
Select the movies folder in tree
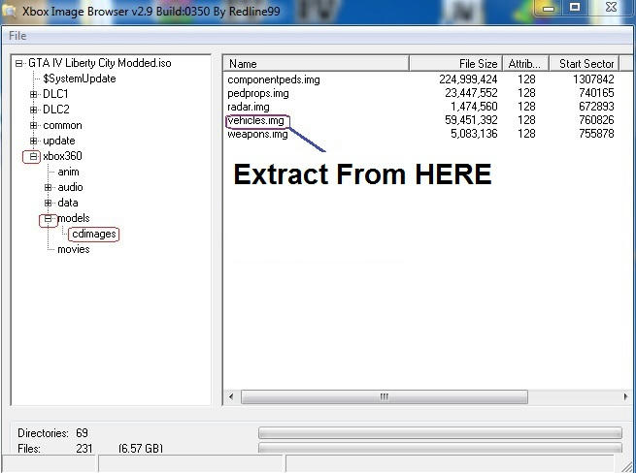click(73, 249)
